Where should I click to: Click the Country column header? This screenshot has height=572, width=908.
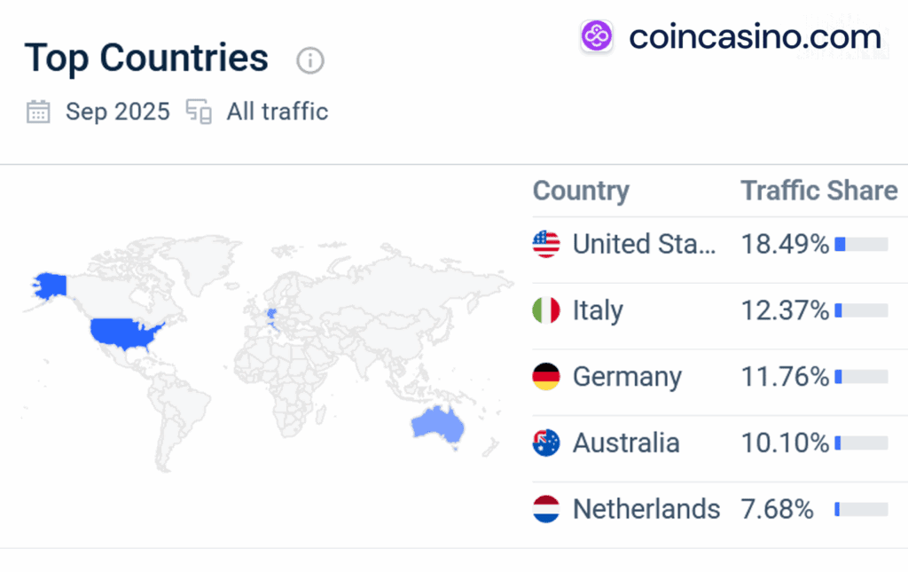click(x=581, y=190)
